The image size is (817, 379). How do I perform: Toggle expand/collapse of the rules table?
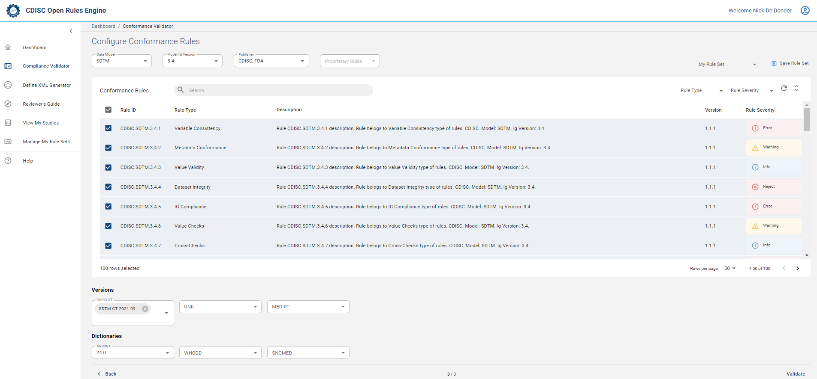(796, 88)
